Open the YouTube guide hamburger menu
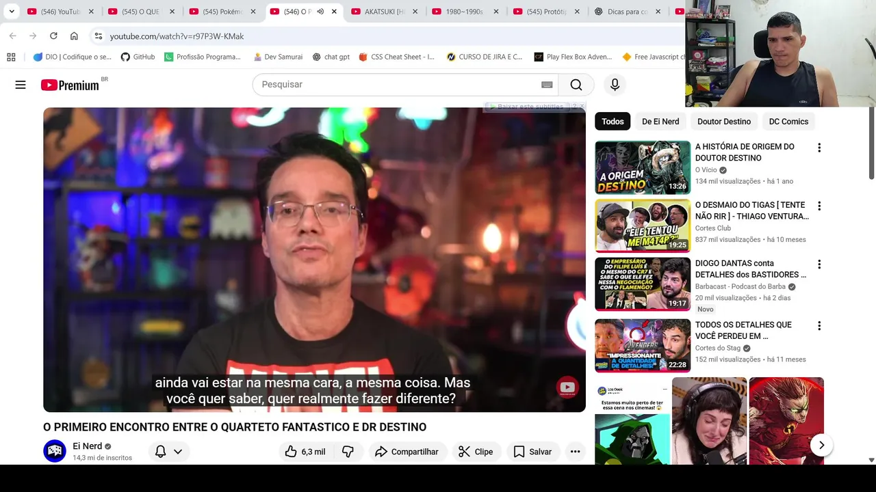876x492 pixels. (21, 85)
